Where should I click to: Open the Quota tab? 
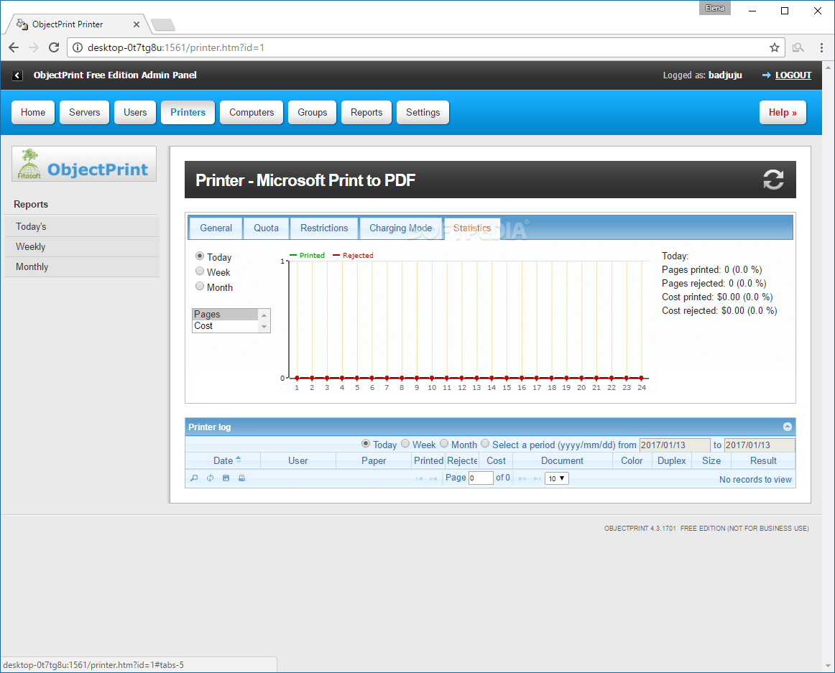[267, 228]
